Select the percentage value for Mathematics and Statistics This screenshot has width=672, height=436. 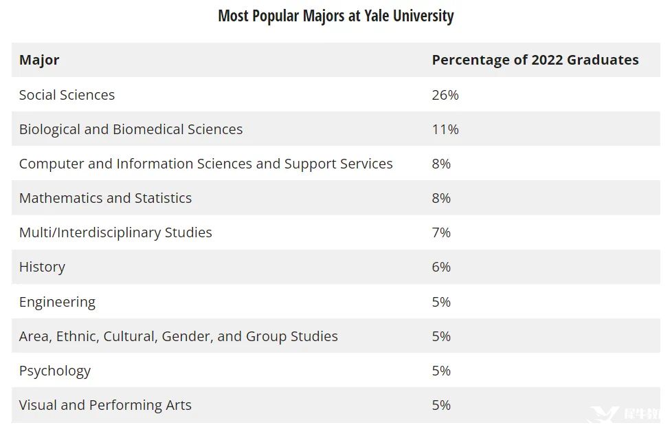(441, 198)
